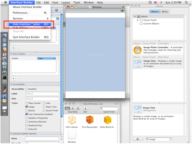Check the Summary Element trait
The image size is (192, 144).
pos(26,122)
